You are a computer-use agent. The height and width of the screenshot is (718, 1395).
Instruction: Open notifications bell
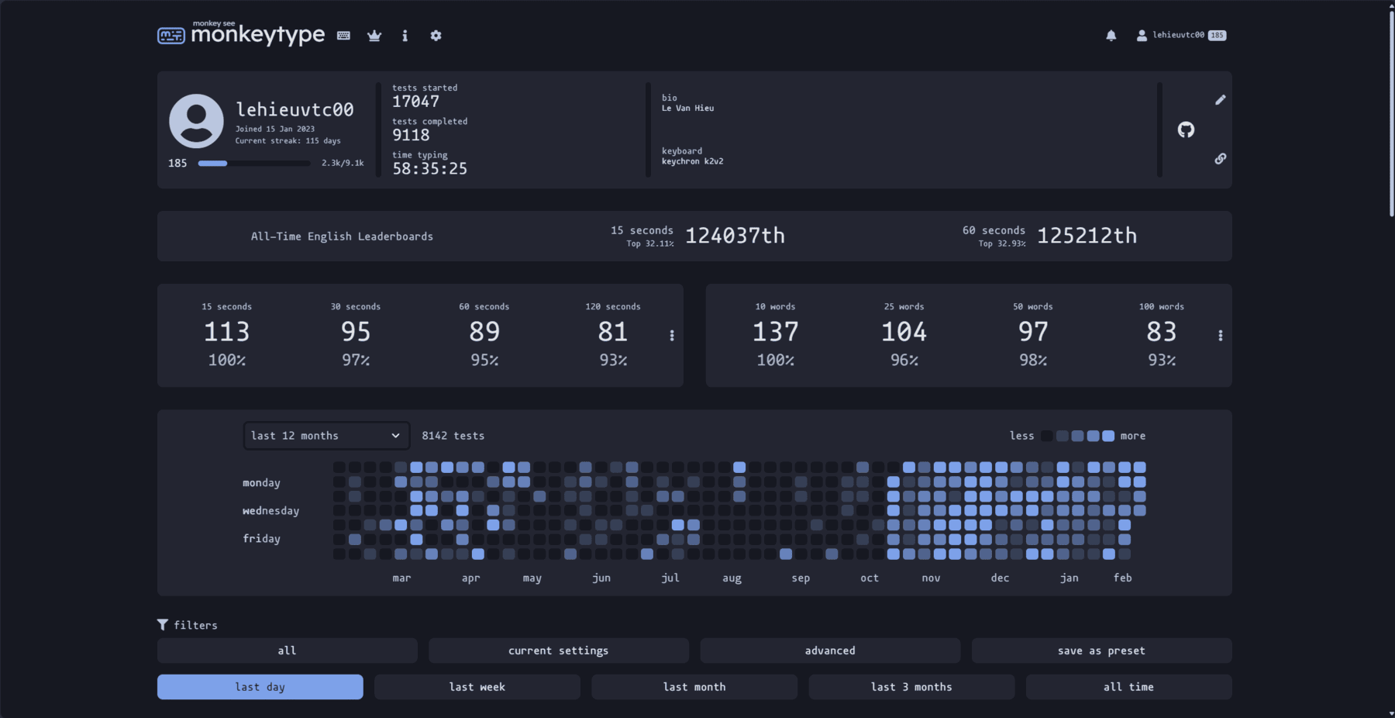(x=1111, y=36)
